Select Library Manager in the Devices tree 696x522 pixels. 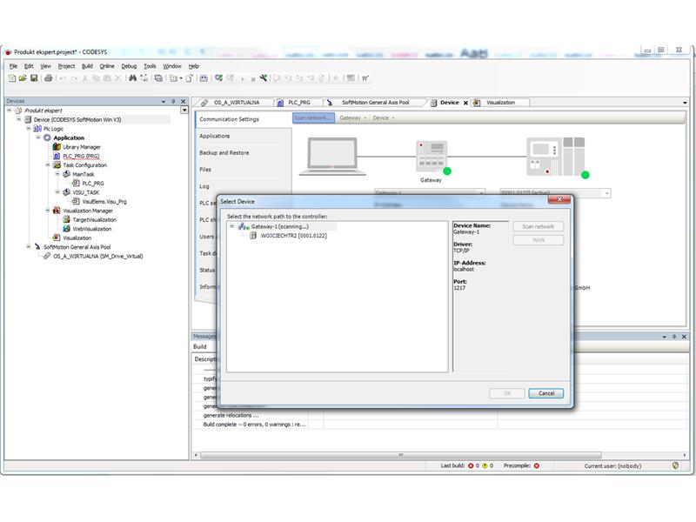point(82,147)
